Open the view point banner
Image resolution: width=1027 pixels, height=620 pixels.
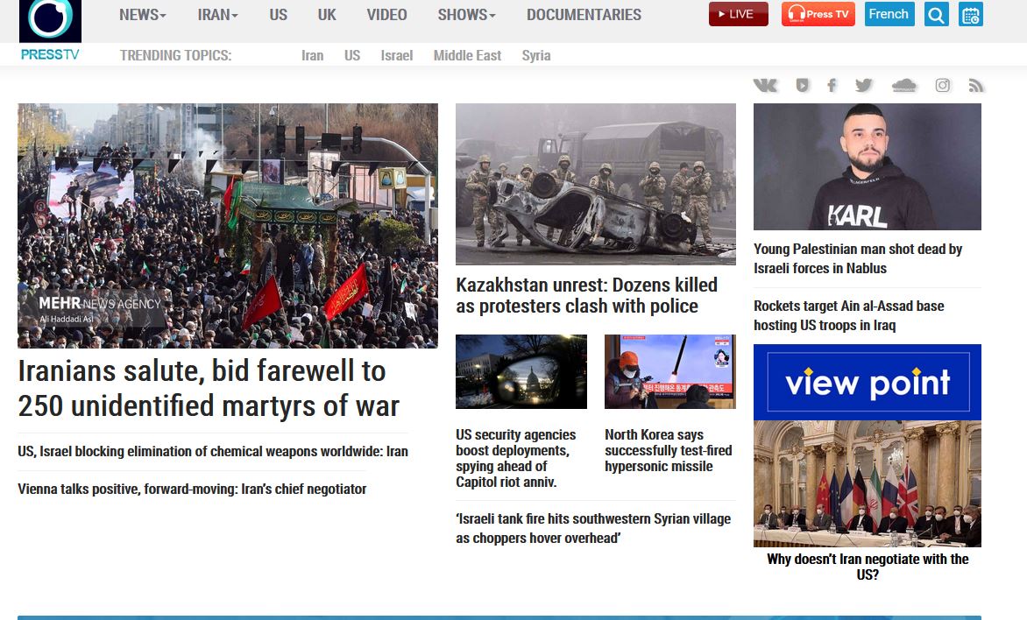pyautogui.click(x=868, y=383)
